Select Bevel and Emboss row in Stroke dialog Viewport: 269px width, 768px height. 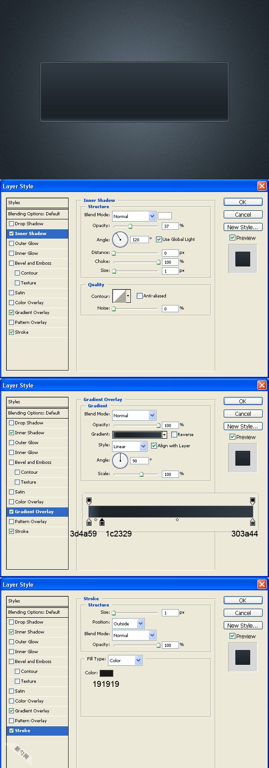pos(38,662)
